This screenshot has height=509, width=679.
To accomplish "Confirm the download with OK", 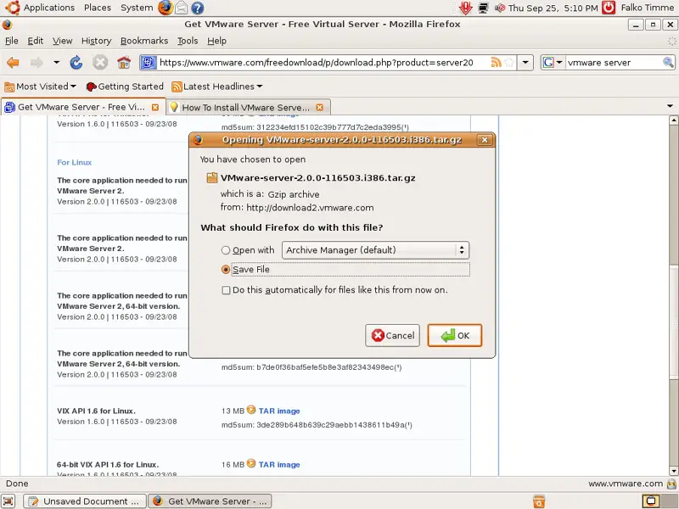I will click(455, 335).
